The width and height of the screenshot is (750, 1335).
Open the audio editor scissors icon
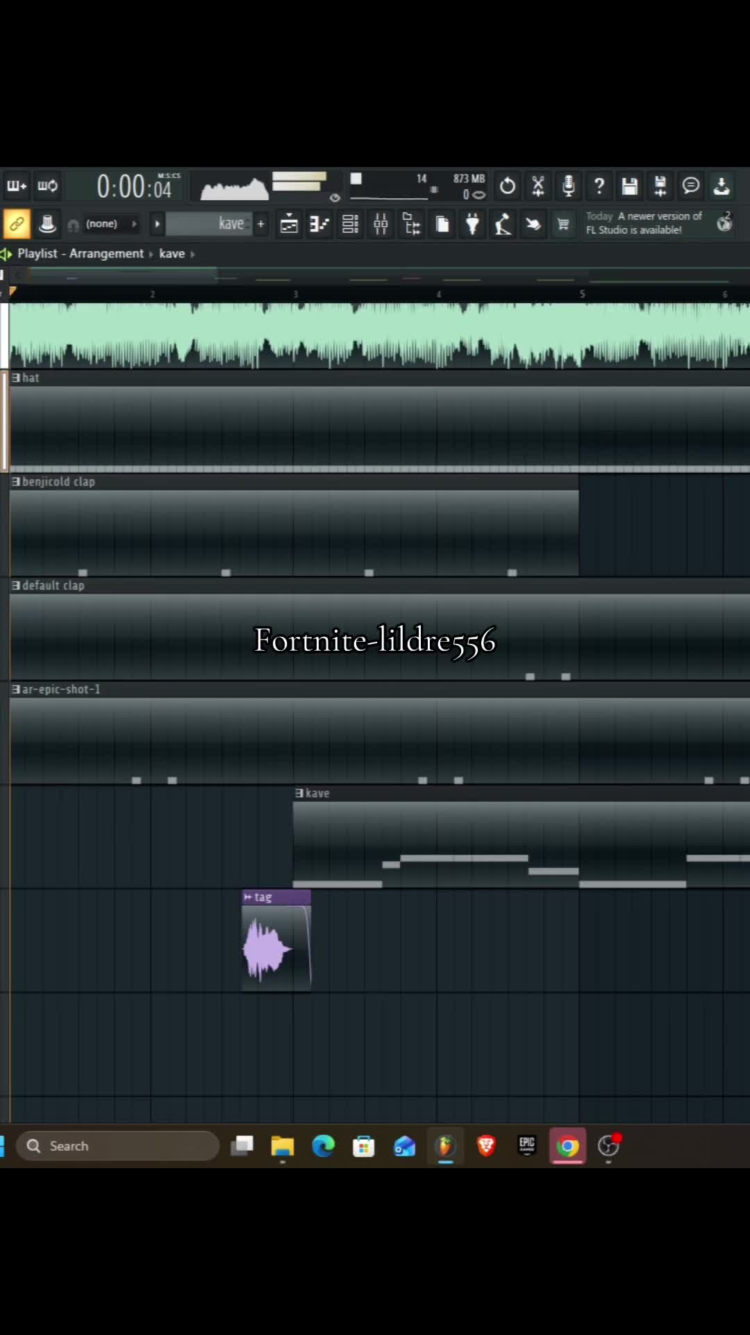point(538,186)
